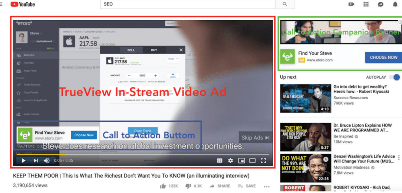
Task: Open options menu for Denzel Washington video
Action: coord(399,157)
